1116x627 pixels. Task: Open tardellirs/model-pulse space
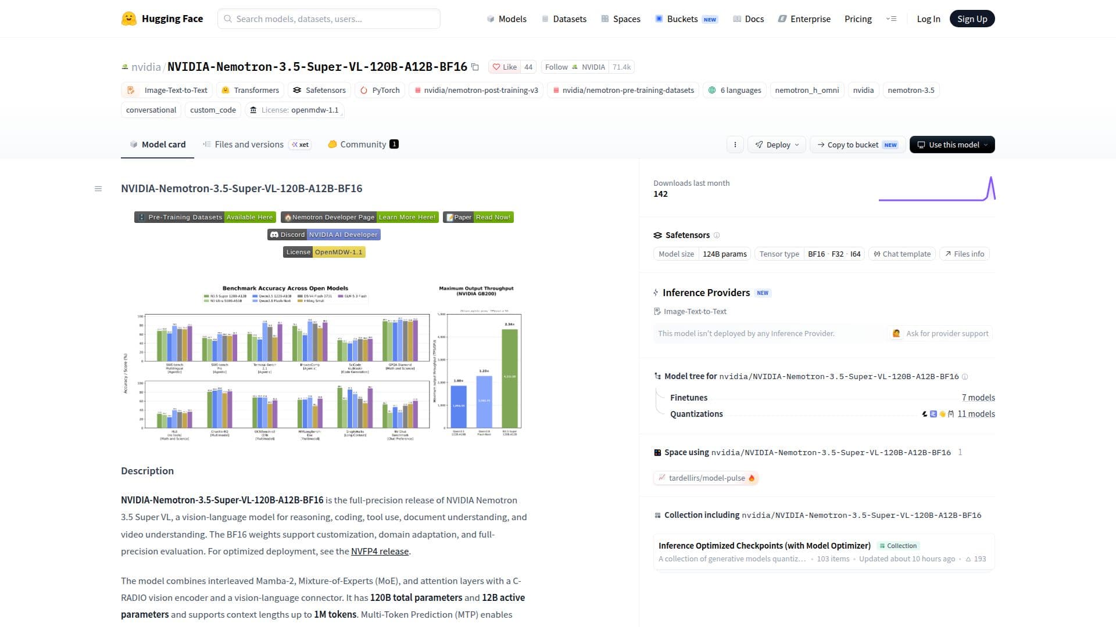[706, 478]
